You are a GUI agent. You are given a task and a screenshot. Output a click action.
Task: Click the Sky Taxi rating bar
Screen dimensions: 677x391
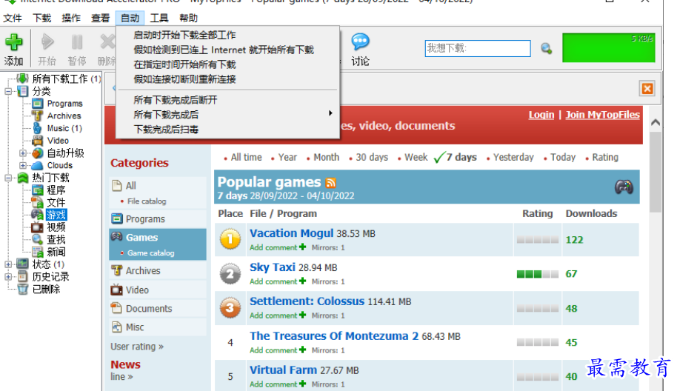pos(538,274)
